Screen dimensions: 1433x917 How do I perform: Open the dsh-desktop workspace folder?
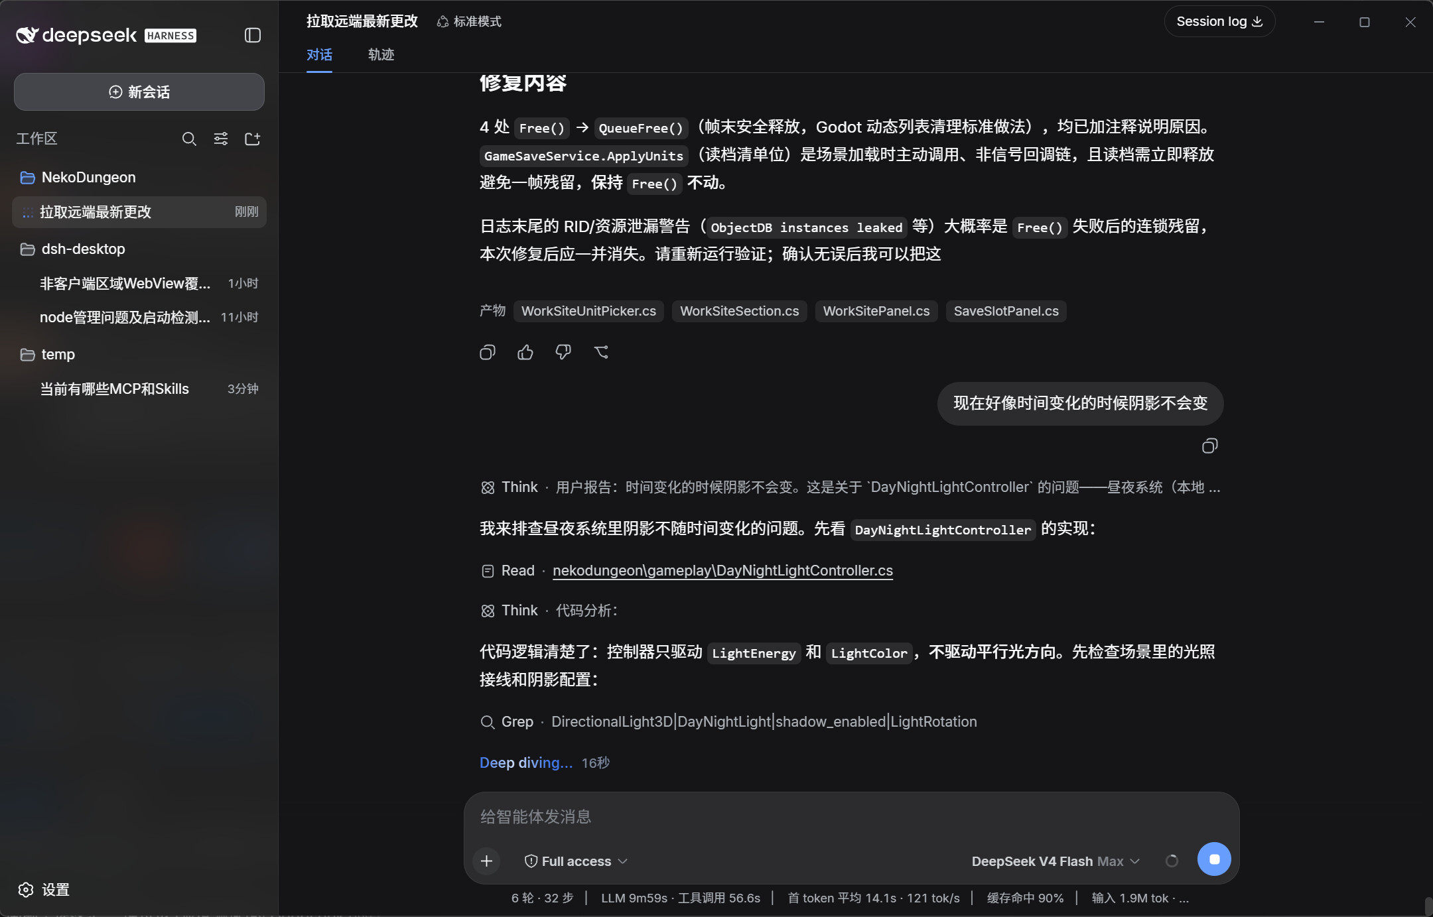(x=139, y=249)
